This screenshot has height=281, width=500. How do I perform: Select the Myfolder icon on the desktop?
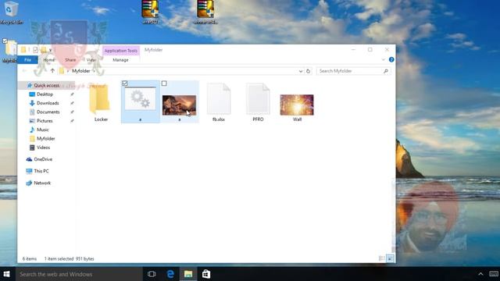click(x=9, y=51)
